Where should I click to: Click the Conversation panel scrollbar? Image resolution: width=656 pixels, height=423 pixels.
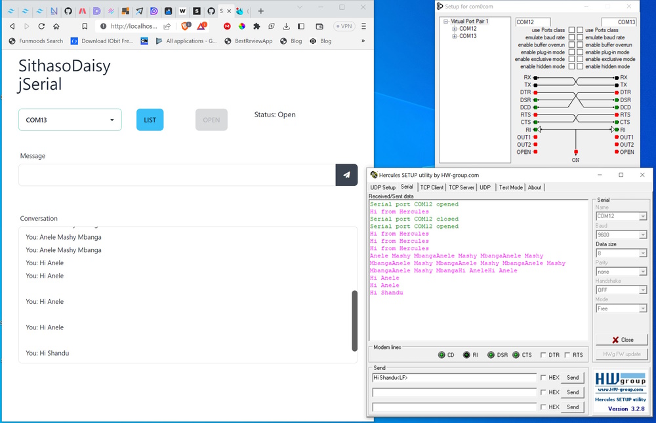coord(355,320)
